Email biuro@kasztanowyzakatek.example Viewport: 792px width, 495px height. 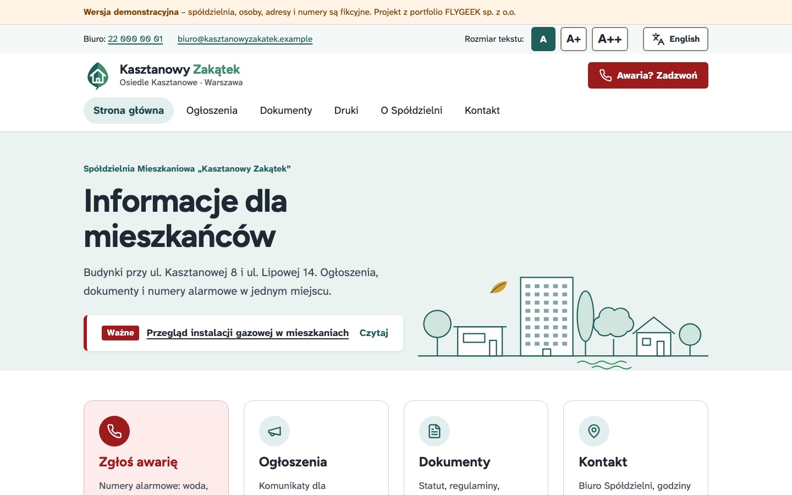pos(245,39)
